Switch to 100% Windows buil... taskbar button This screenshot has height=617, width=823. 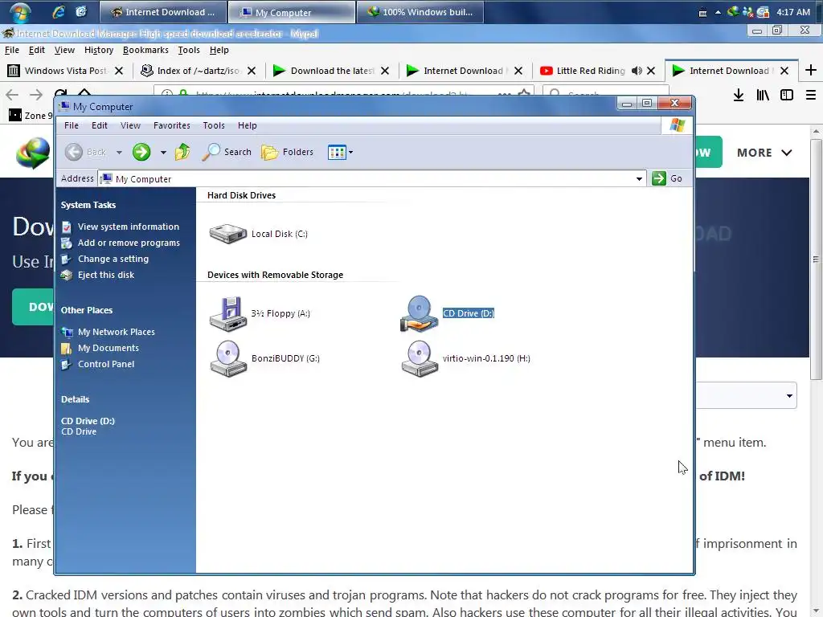(420, 12)
